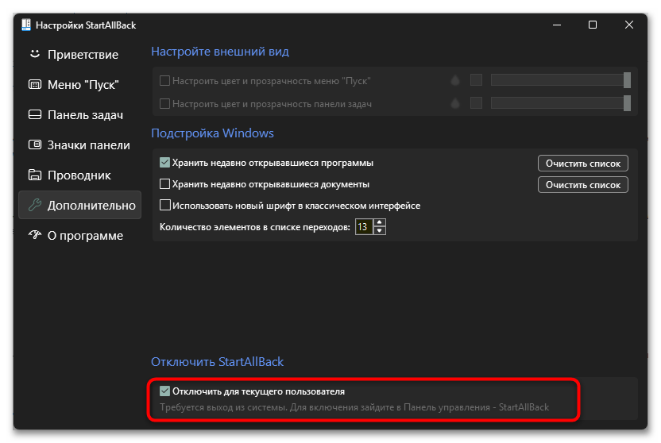Click the Start menu transparency slider

(x=561, y=80)
